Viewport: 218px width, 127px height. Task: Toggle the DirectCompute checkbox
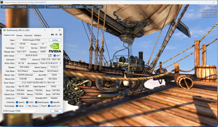pyautogui.click(x=36, y=102)
